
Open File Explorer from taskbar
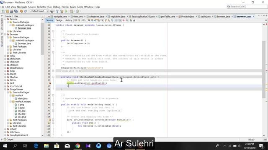[x=46, y=146]
